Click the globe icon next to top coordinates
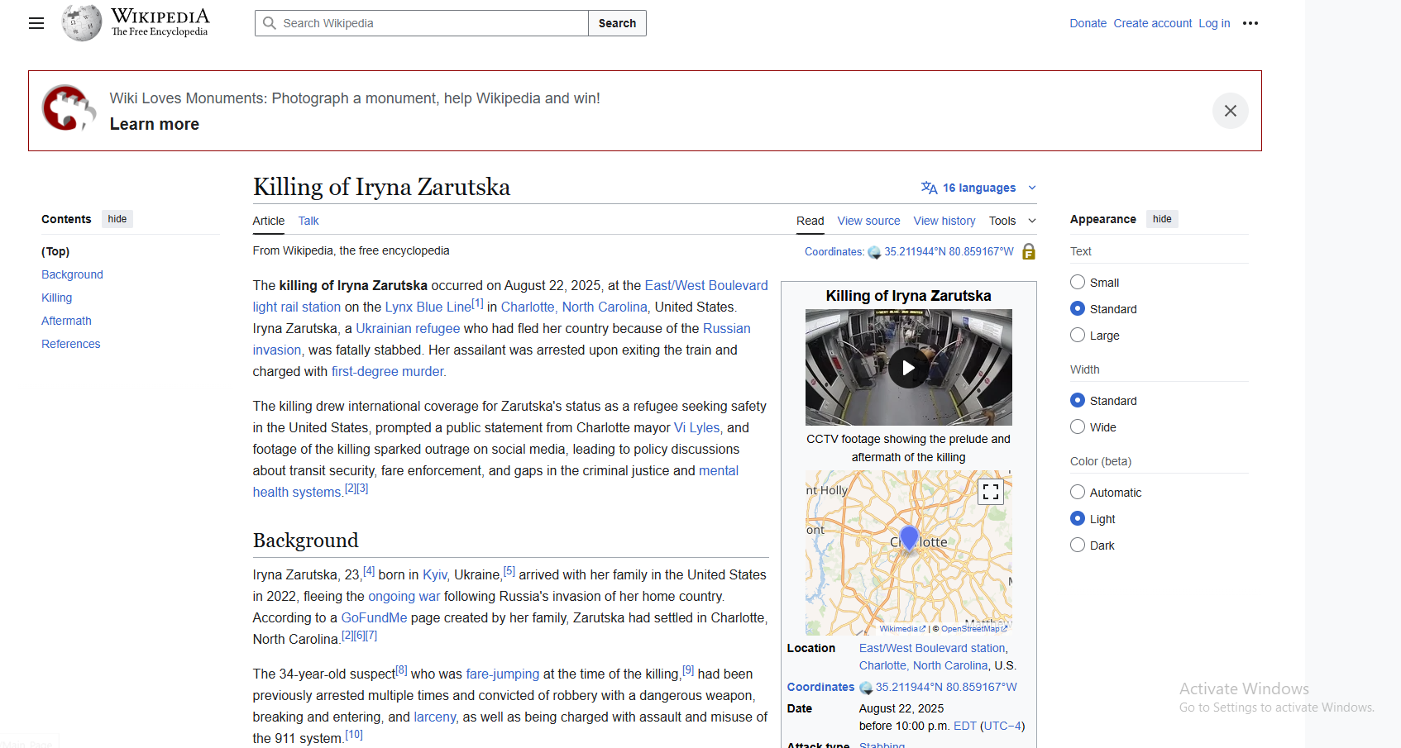The image size is (1401, 748). coord(874,253)
